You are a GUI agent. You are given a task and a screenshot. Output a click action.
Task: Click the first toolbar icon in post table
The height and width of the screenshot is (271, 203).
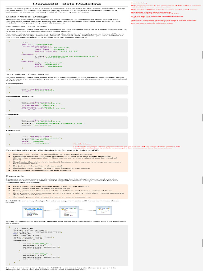pos(62,208)
